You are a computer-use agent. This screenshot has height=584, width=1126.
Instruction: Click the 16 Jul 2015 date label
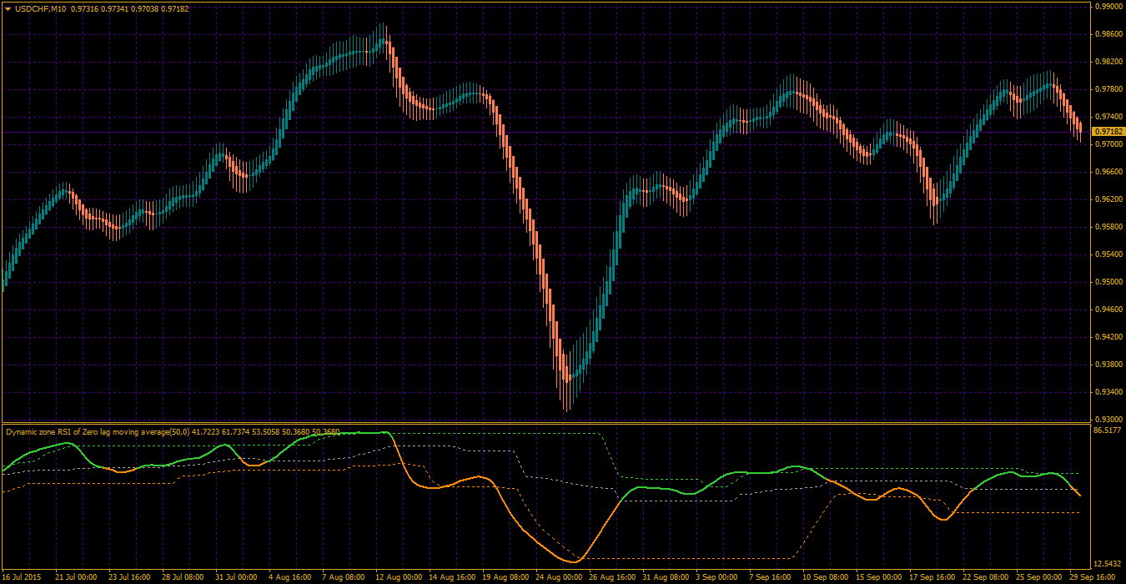23,577
